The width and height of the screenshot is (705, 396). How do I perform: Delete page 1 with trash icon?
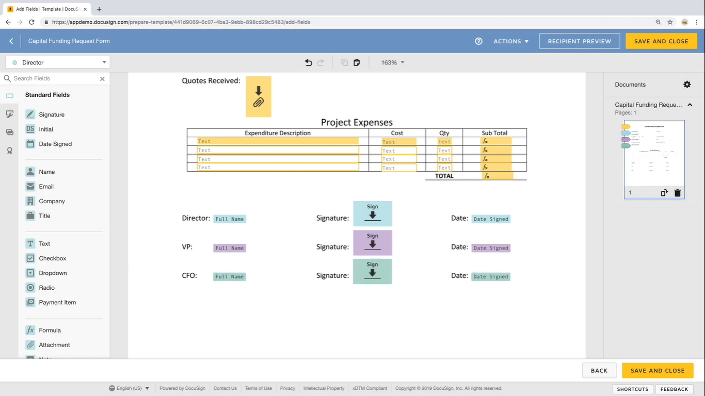pyautogui.click(x=678, y=193)
